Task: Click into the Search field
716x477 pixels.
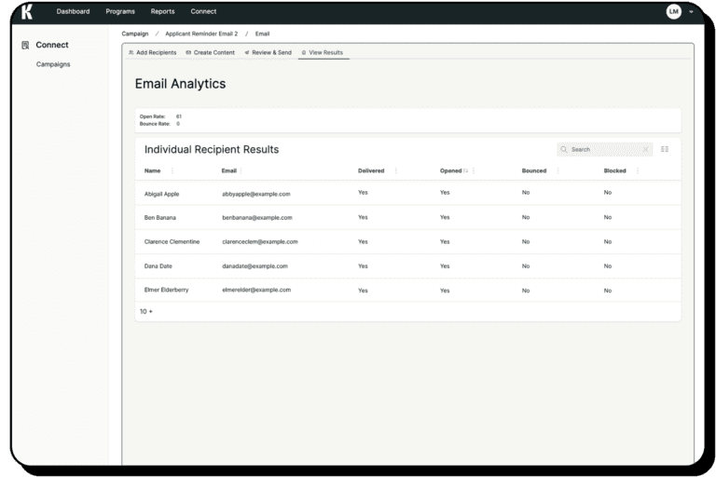Action: (604, 149)
